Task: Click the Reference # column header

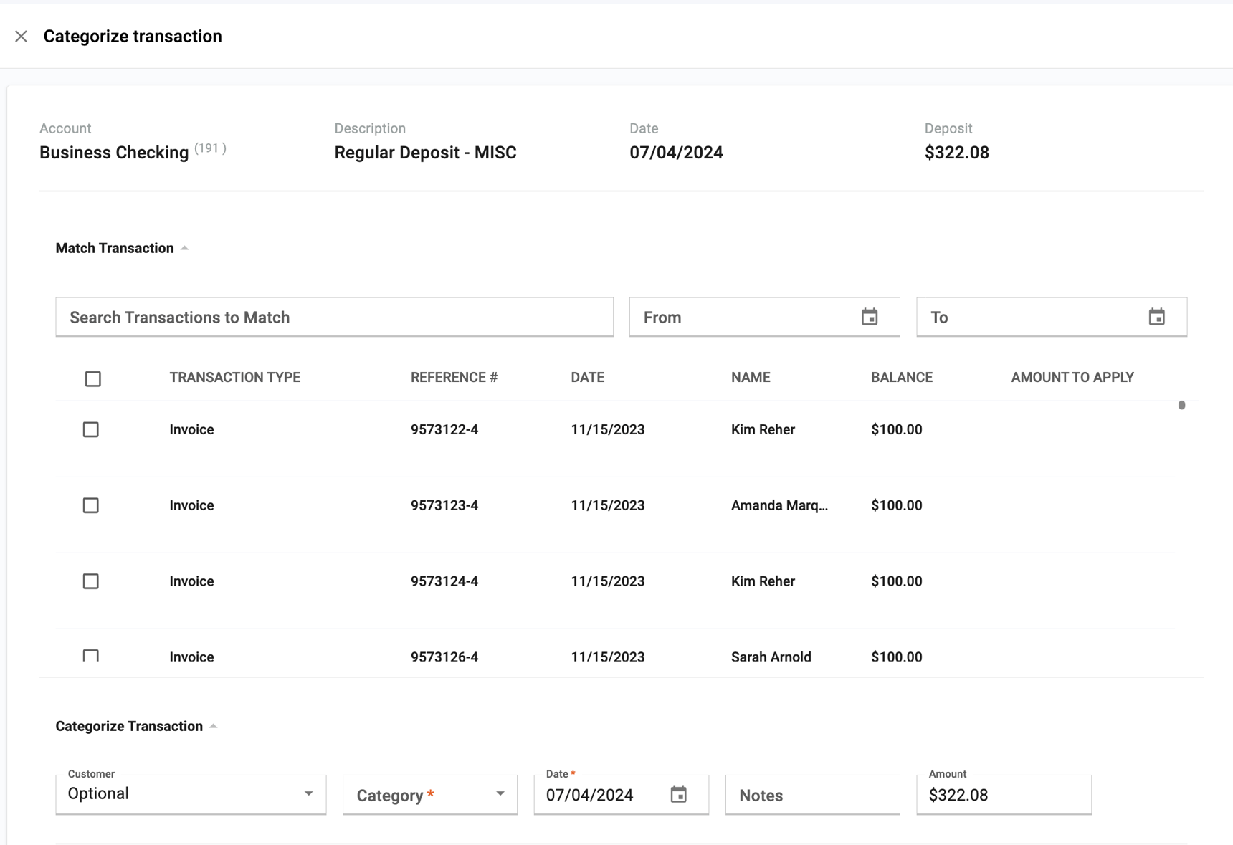Action: click(x=454, y=376)
